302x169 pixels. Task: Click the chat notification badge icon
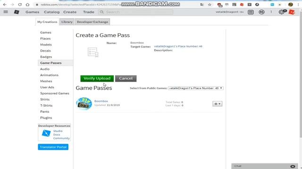pyautogui.click(x=293, y=166)
